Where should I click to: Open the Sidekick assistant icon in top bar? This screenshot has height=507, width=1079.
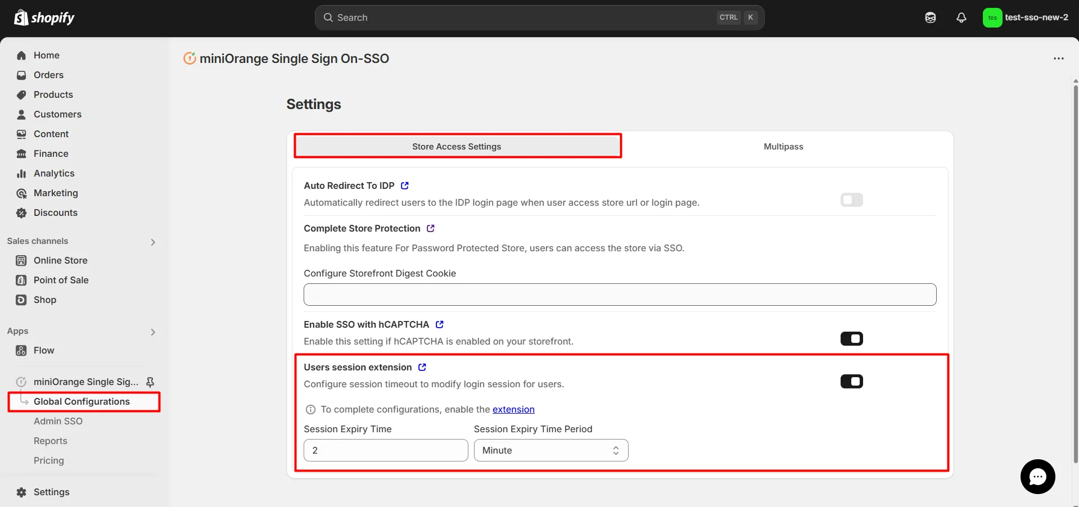pyautogui.click(x=931, y=17)
